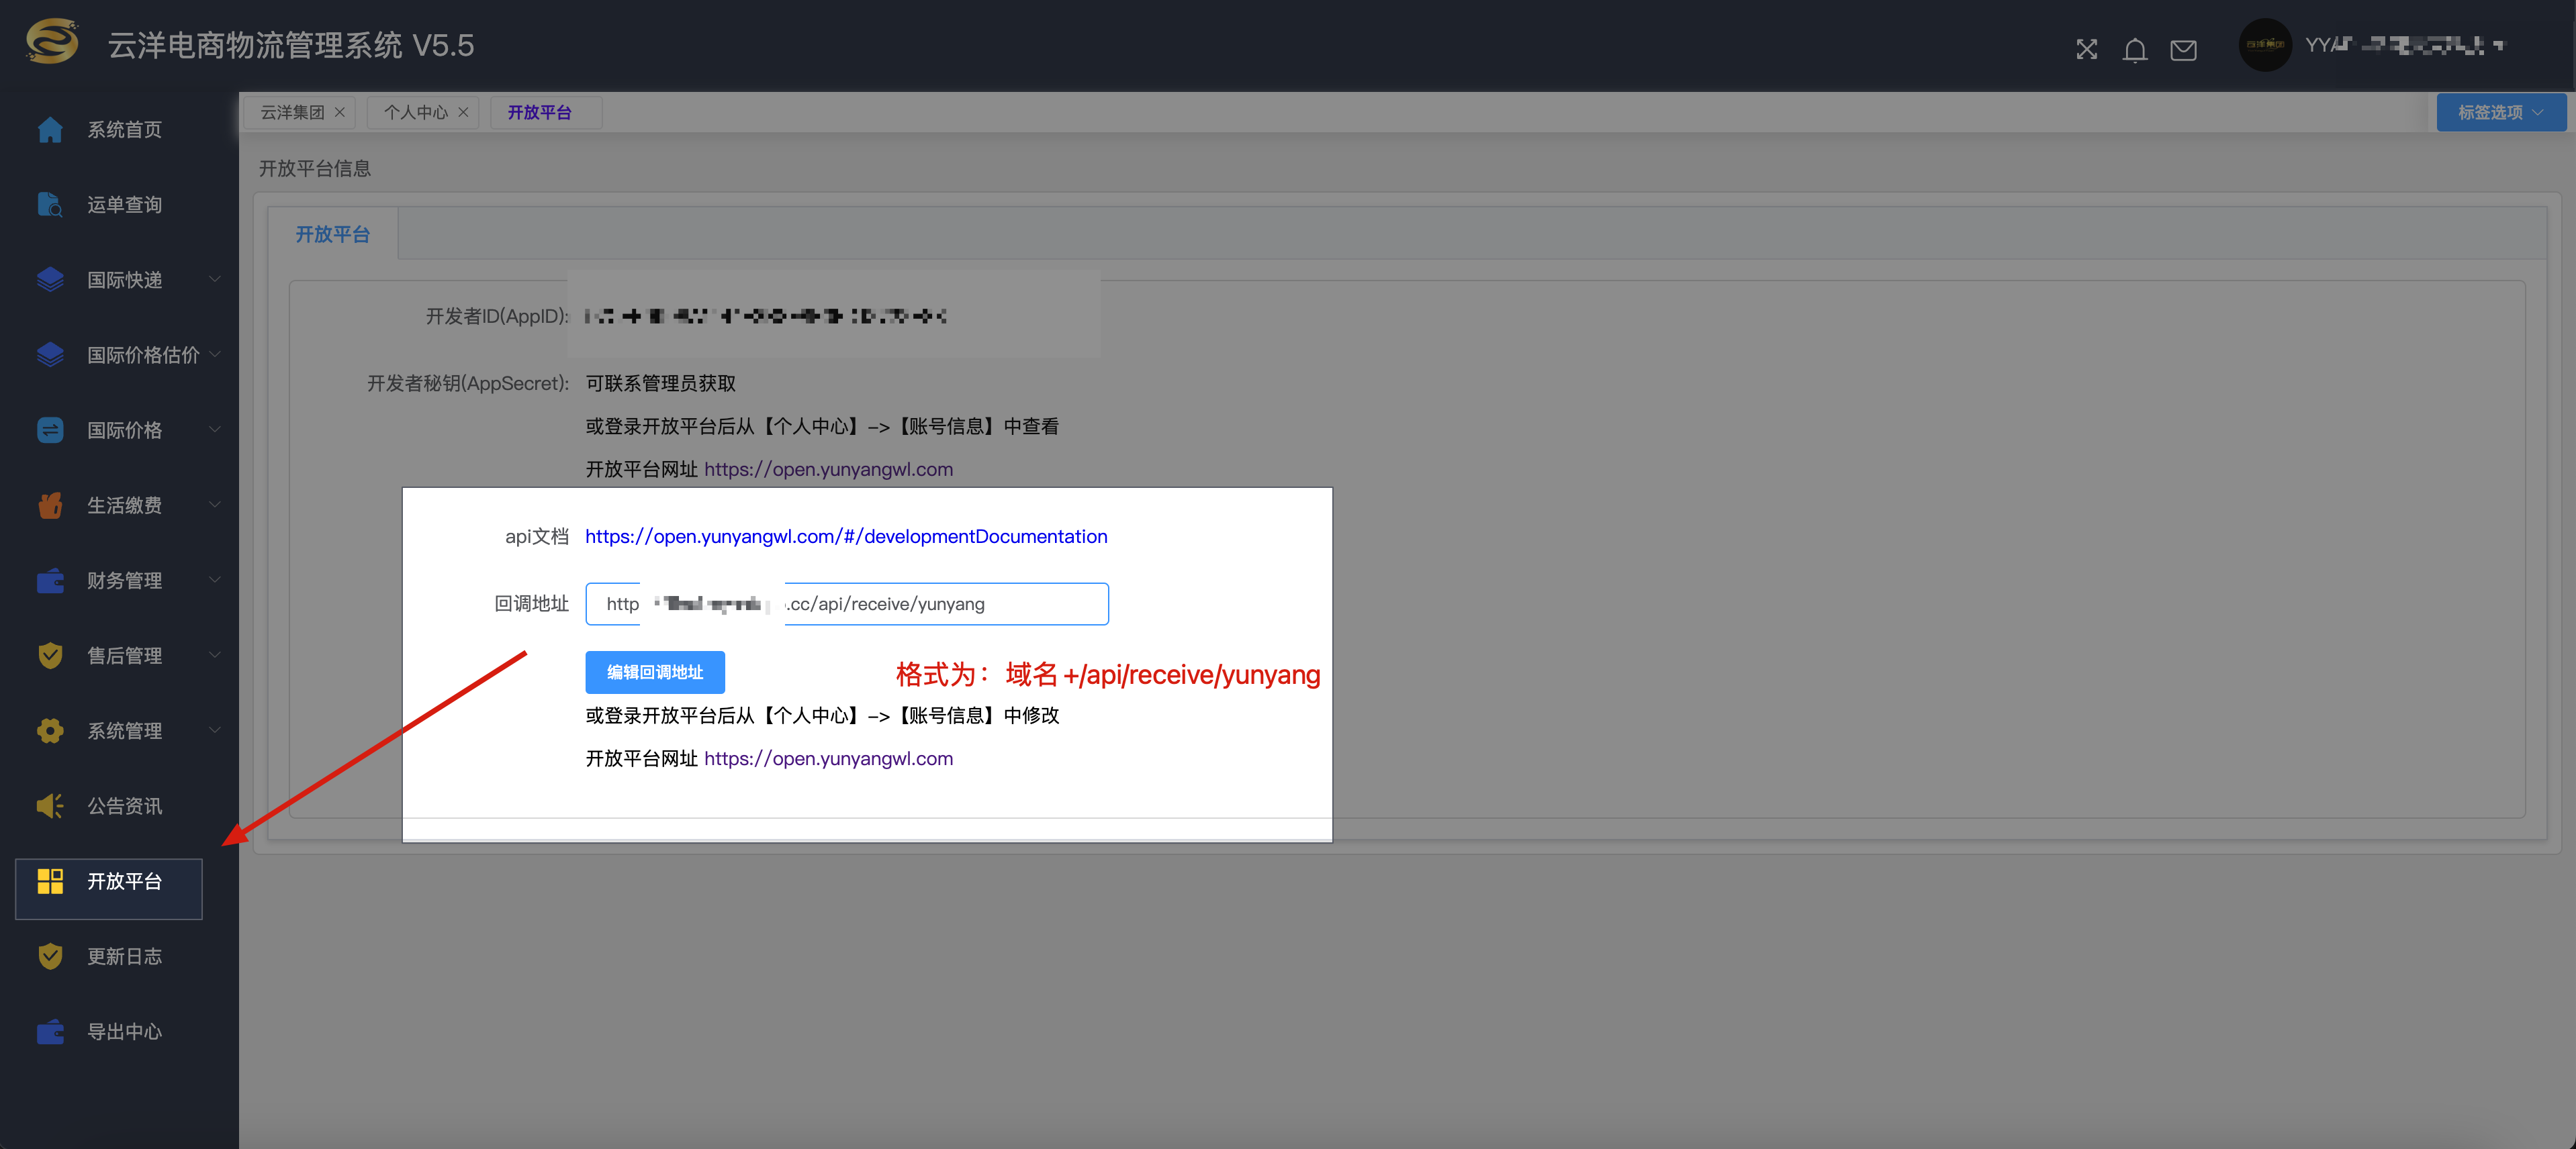Screen dimensions: 2576x1149
Task: Click the 运单查询 search document icon
Action: pos(50,205)
